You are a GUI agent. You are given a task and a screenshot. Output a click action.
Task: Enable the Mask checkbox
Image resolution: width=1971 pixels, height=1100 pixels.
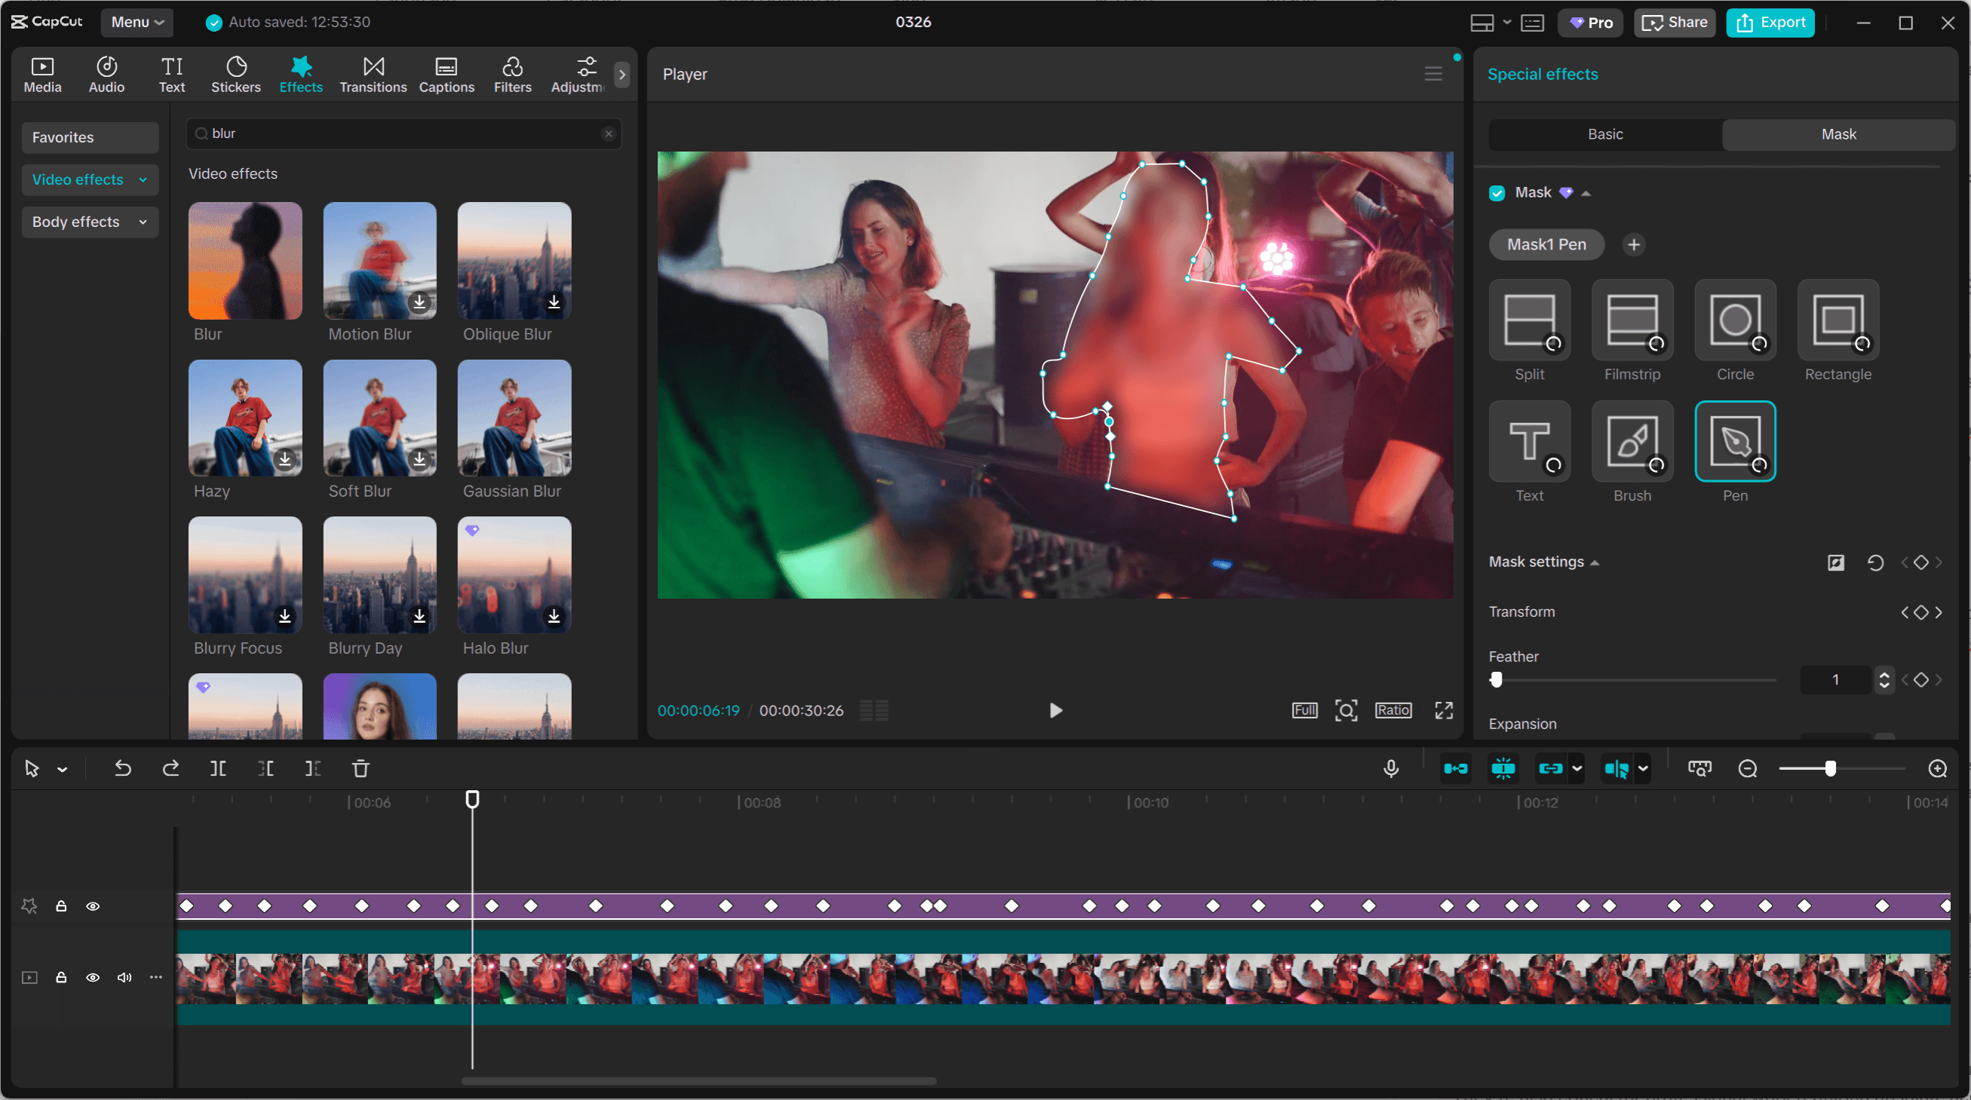tap(1497, 192)
